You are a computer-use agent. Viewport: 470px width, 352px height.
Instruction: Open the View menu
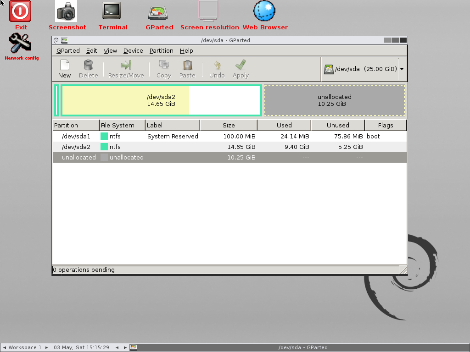coord(110,50)
